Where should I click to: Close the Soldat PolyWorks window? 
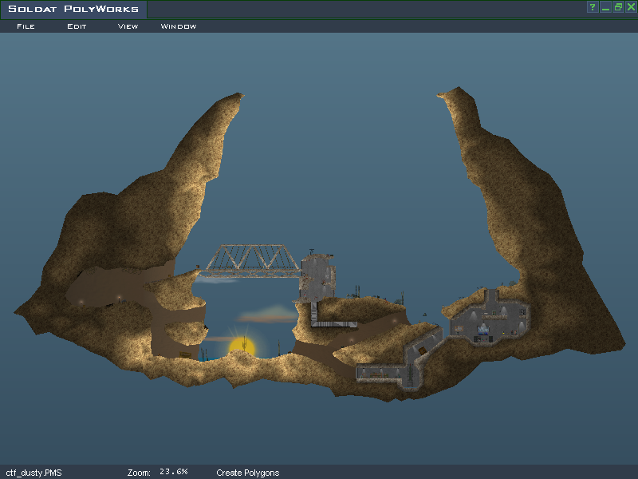[x=629, y=7]
